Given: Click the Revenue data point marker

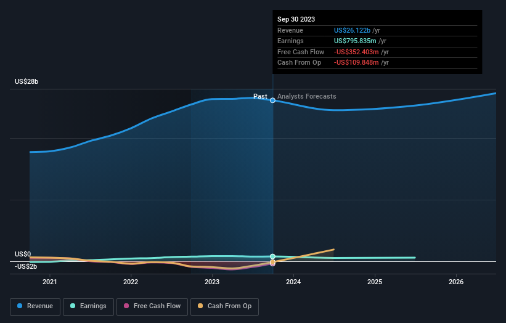Looking at the screenshot, I should [272, 100].
